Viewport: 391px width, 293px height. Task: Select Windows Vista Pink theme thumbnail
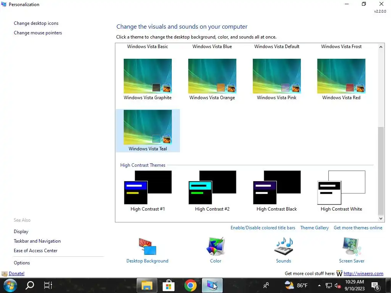click(x=277, y=76)
